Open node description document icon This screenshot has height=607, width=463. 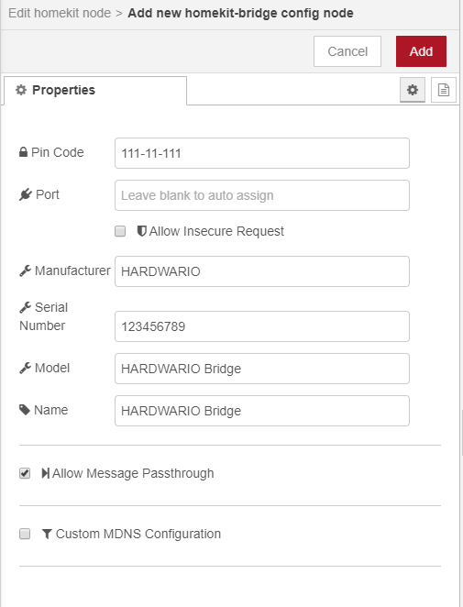click(x=443, y=90)
